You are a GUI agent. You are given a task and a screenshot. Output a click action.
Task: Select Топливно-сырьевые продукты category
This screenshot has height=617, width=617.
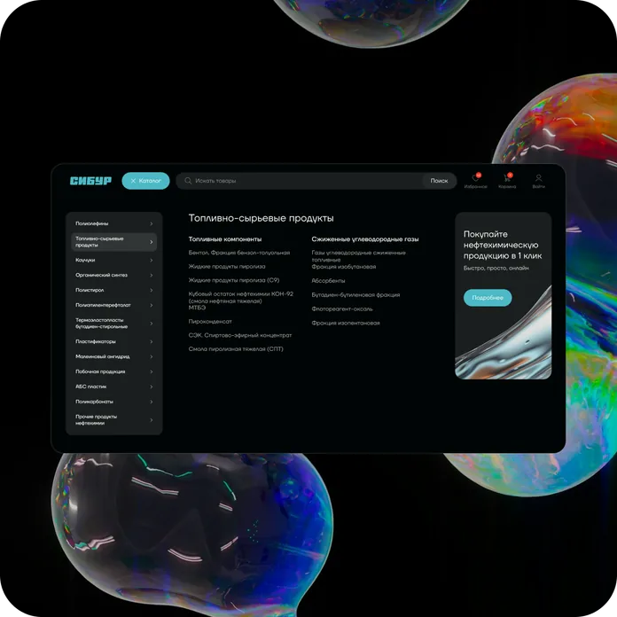114,242
